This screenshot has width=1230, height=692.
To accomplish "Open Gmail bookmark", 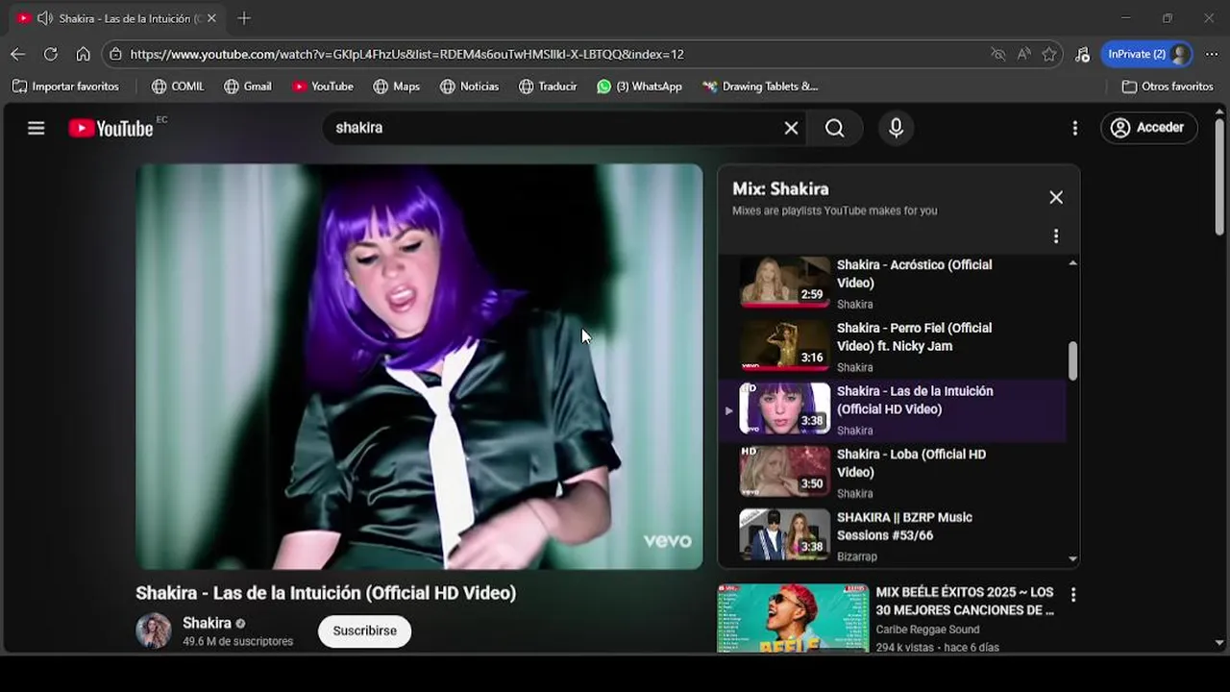I will (x=248, y=86).
